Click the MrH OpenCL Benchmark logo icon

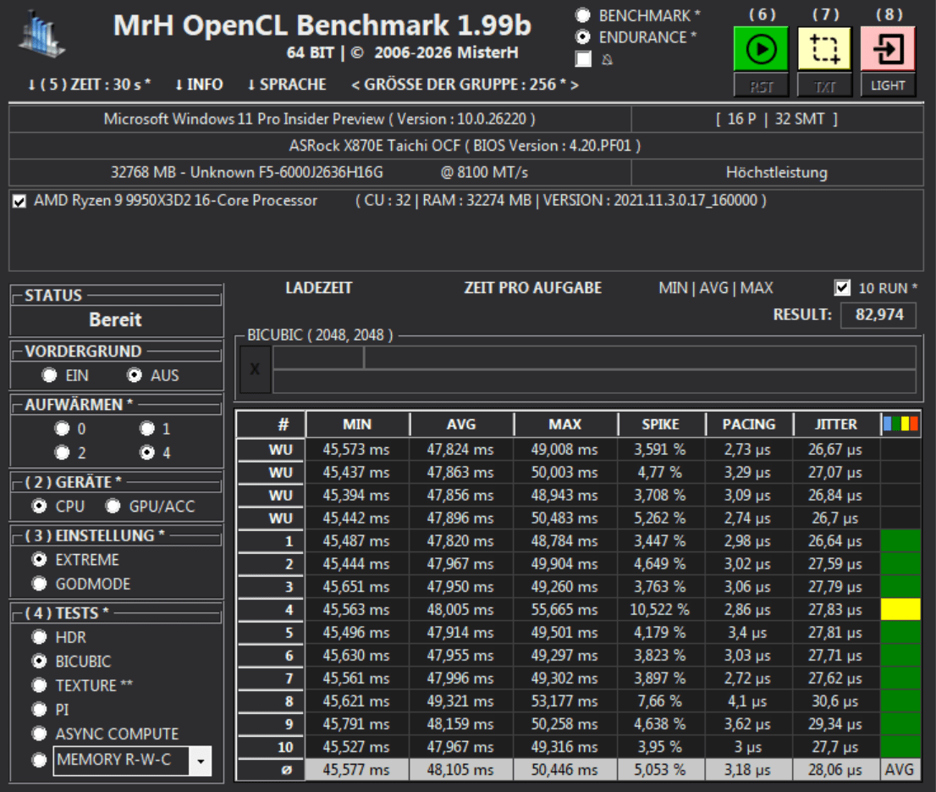pyautogui.click(x=41, y=35)
